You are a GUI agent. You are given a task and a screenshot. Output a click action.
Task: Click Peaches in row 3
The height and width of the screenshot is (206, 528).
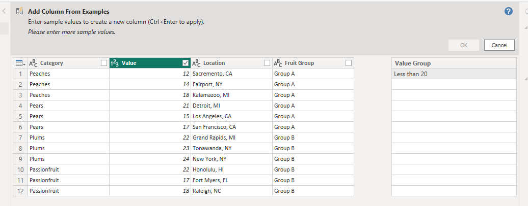tap(68, 95)
